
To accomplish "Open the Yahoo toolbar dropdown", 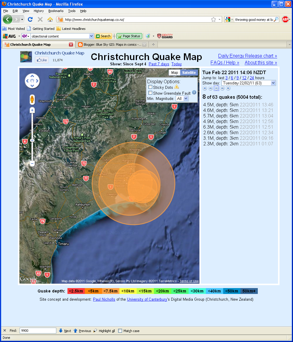I will (x=26, y=36).
